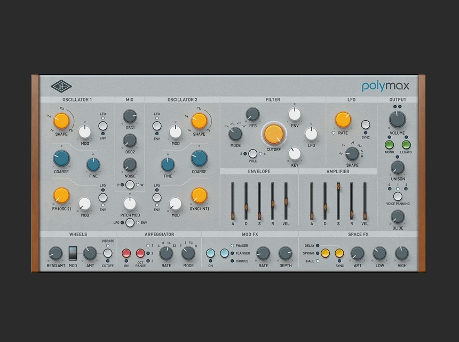Click the Mod FX RATE knob
Screen dimensions: 459x342
263,253
